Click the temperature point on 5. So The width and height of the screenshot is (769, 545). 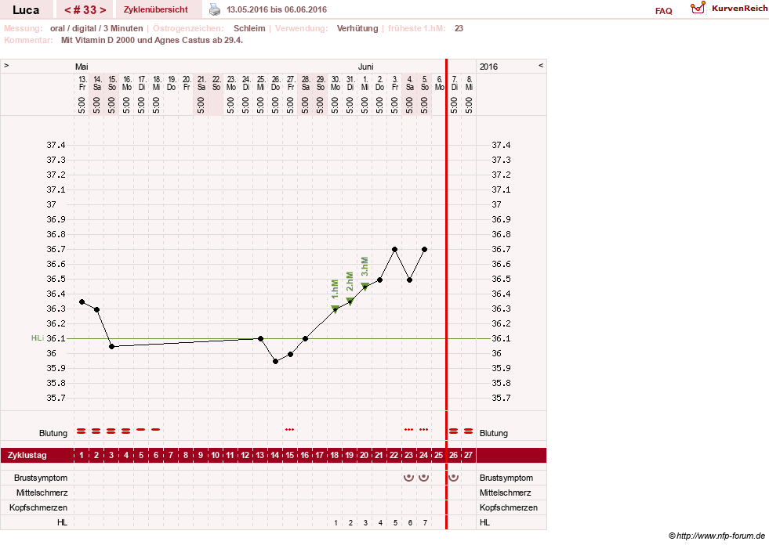425,250
